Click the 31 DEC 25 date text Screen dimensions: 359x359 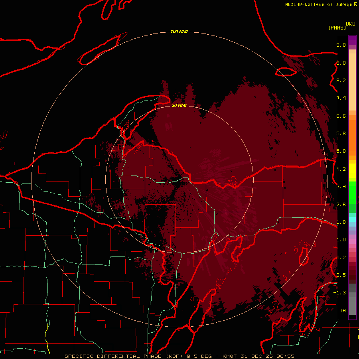point(257,356)
